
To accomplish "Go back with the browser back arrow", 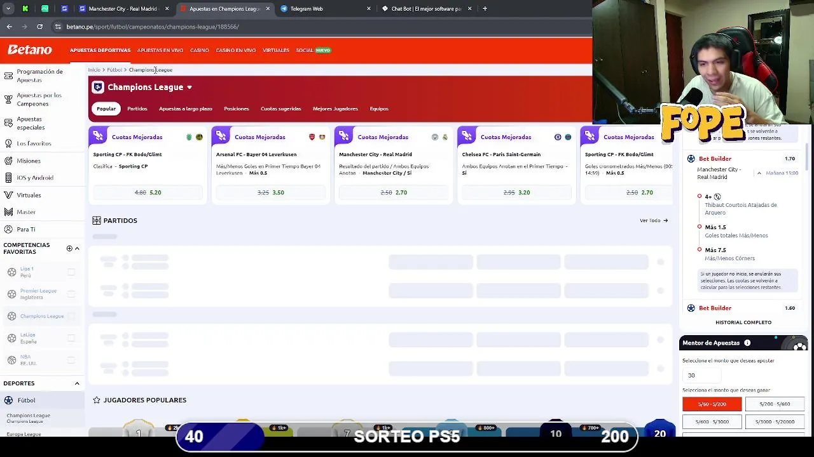I will (x=10, y=27).
